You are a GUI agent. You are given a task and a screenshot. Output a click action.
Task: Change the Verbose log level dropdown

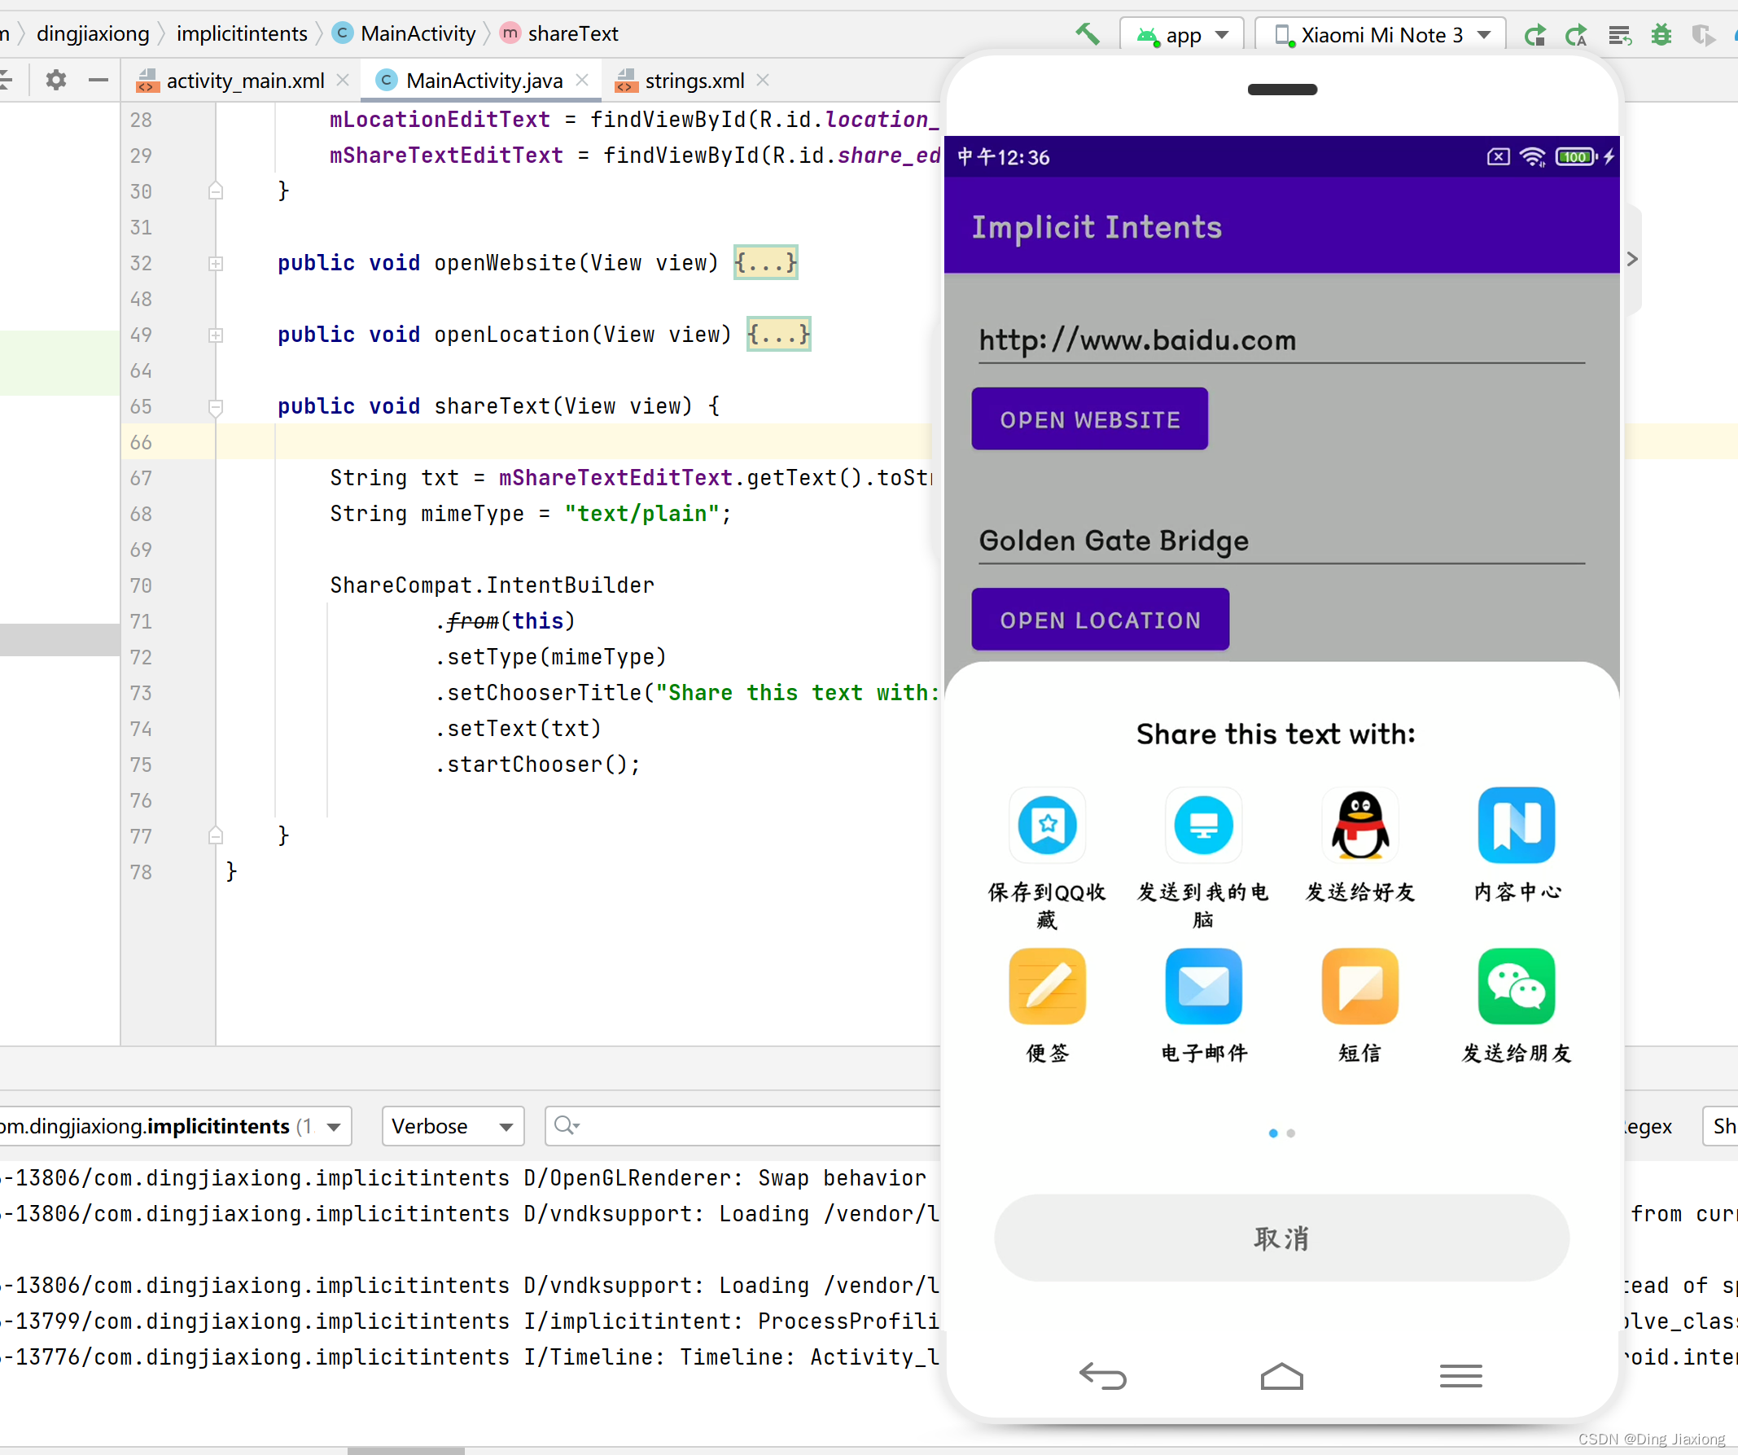(452, 1126)
